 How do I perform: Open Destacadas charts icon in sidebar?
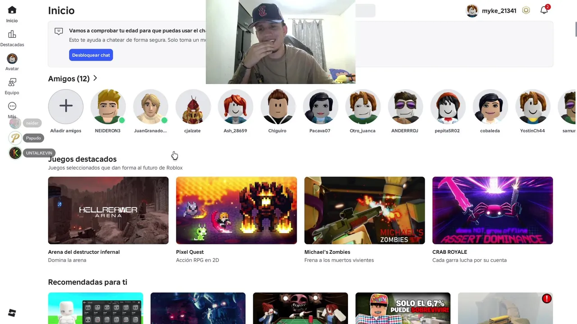(12, 34)
